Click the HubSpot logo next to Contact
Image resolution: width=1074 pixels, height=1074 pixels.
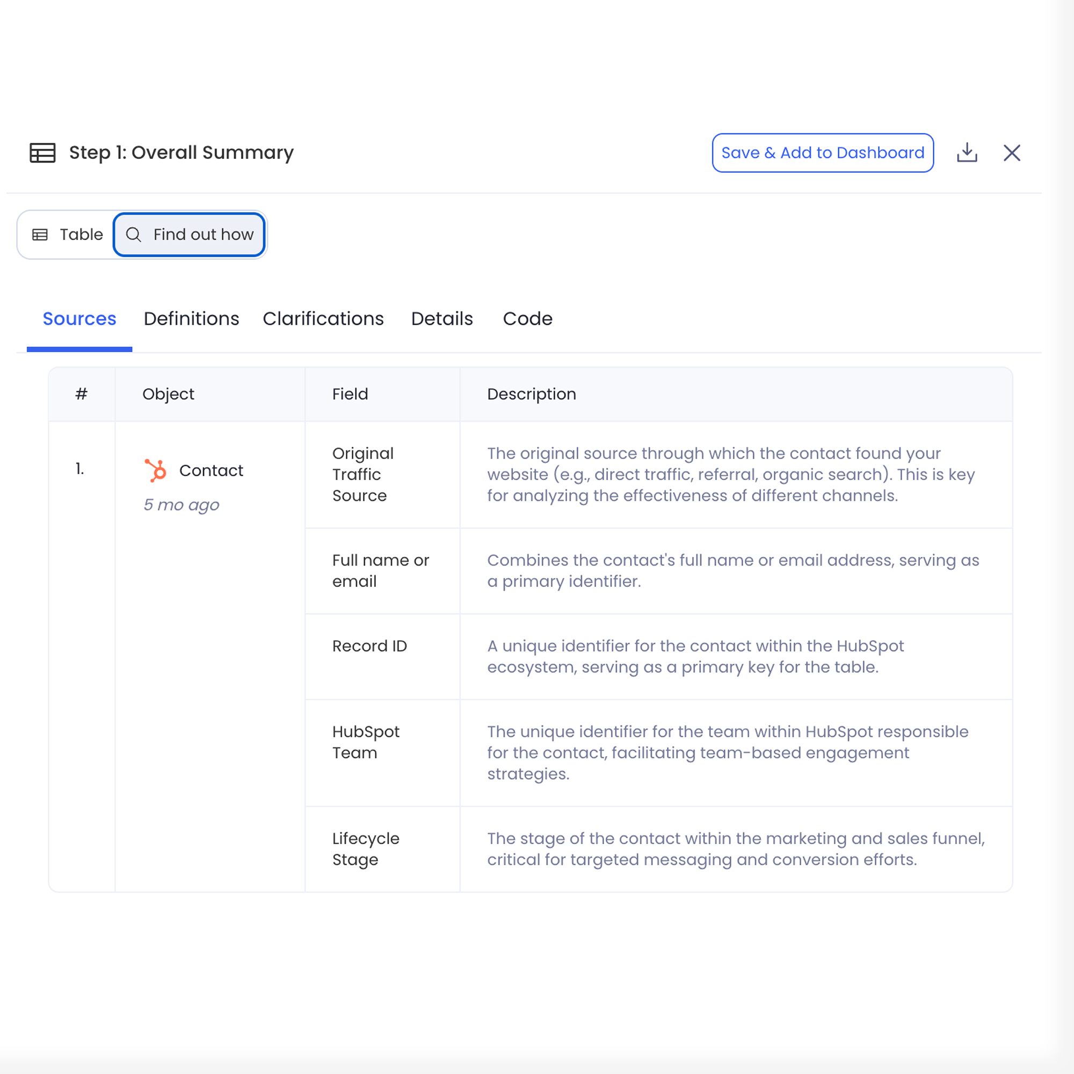pos(156,470)
